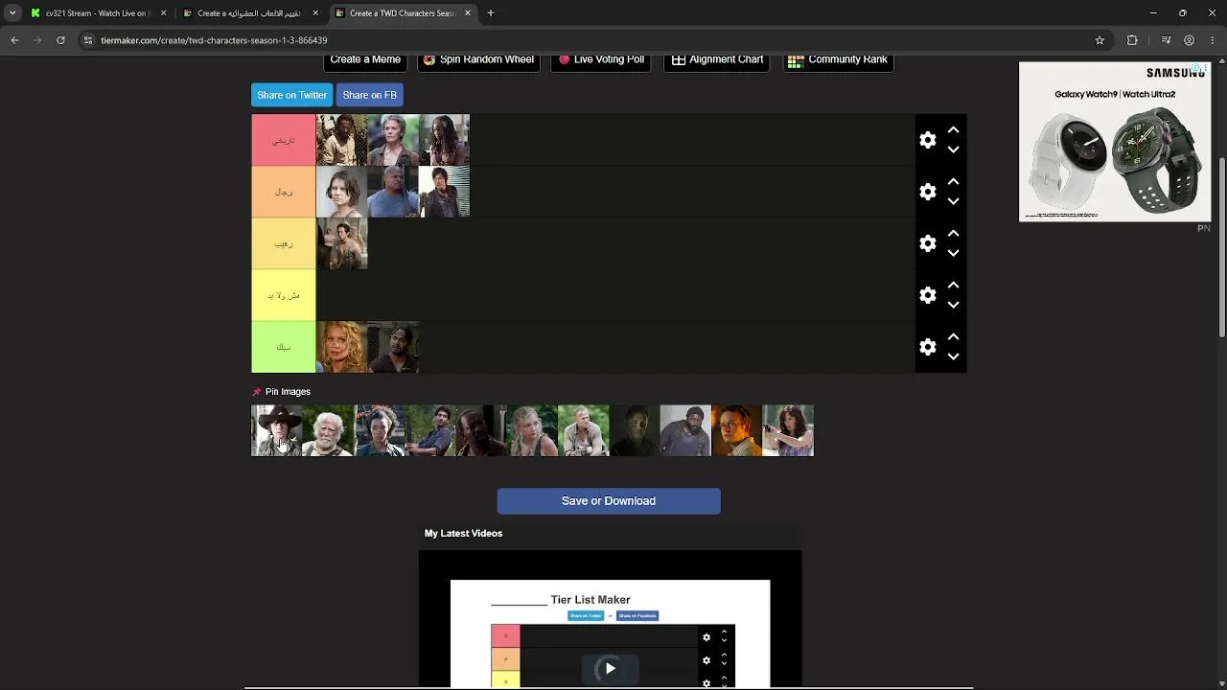Screen dimensions: 1227x690
Task: Select the man with glasses thumbnail
Action: (737, 430)
